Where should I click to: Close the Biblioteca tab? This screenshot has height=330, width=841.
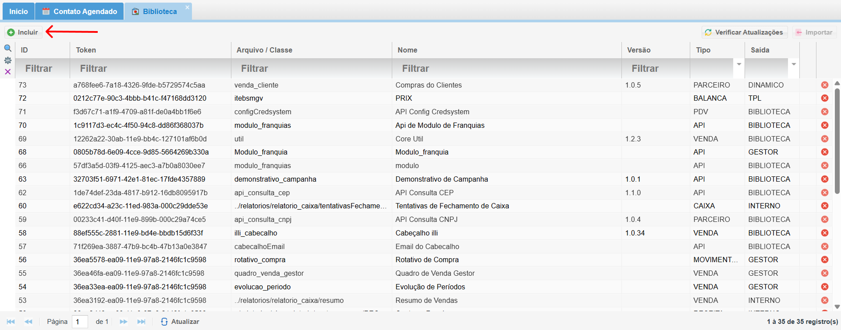tap(187, 7)
